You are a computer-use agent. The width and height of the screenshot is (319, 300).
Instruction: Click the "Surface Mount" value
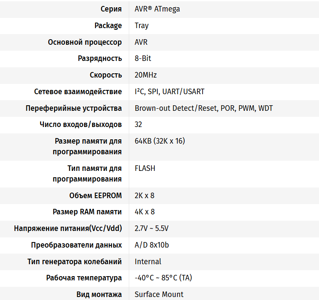(159, 294)
